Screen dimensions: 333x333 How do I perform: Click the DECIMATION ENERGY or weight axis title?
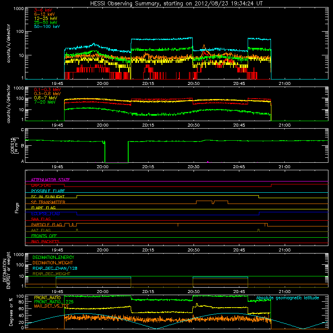(x=6, y=270)
